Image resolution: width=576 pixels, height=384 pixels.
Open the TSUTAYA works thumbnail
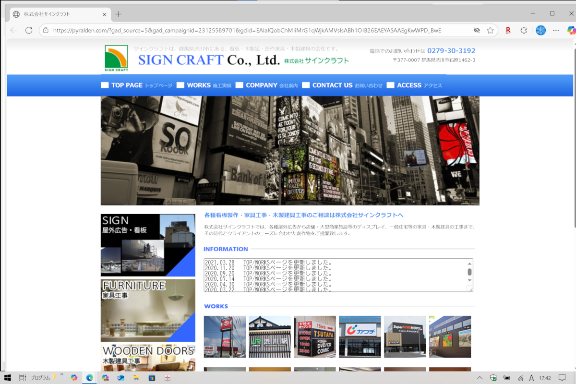tap(314, 336)
